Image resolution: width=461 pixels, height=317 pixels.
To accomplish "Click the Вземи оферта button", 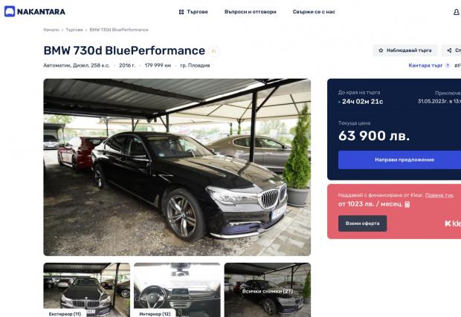I will (362, 223).
